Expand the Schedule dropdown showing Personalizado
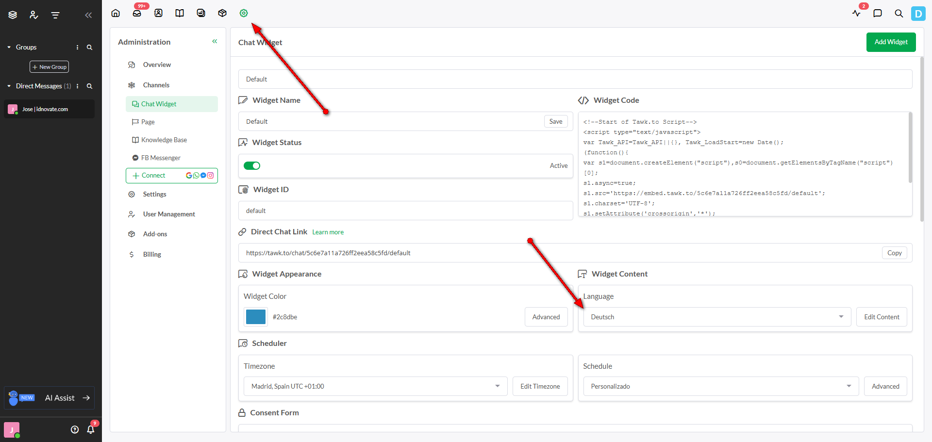Viewport: 932px width, 442px height. [x=720, y=386]
